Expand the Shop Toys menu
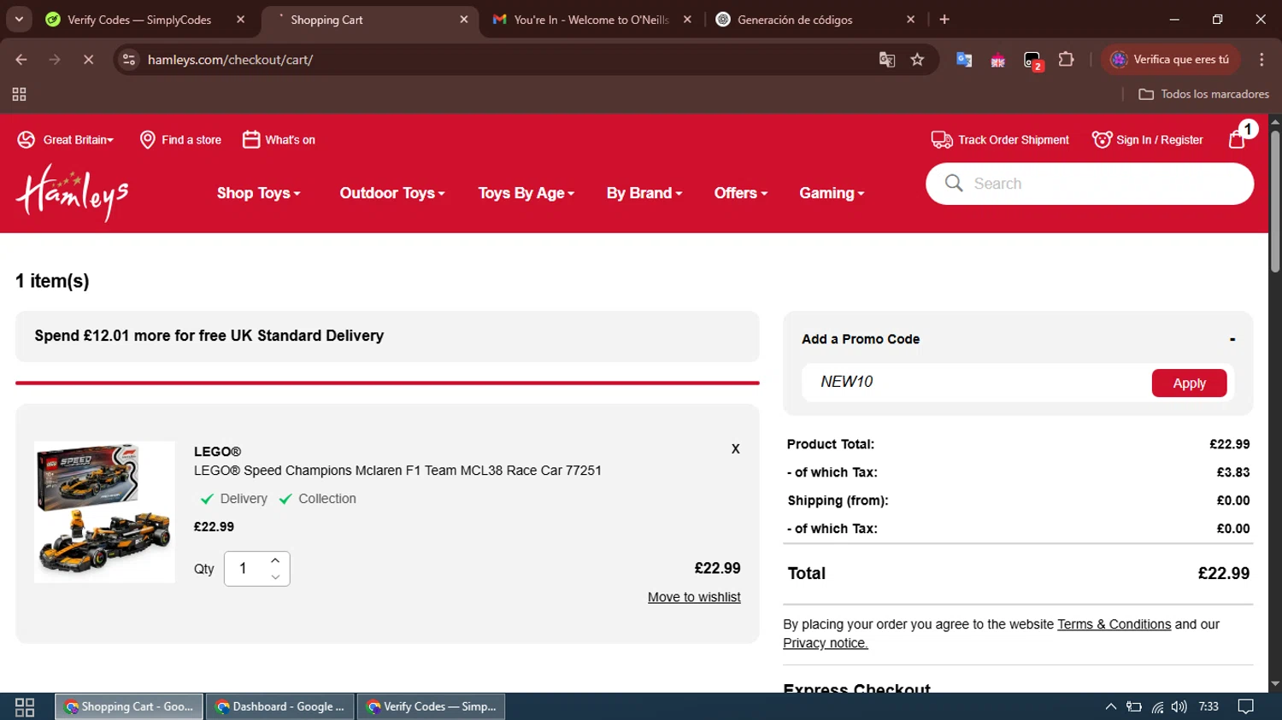The image size is (1282, 720). tap(259, 193)
